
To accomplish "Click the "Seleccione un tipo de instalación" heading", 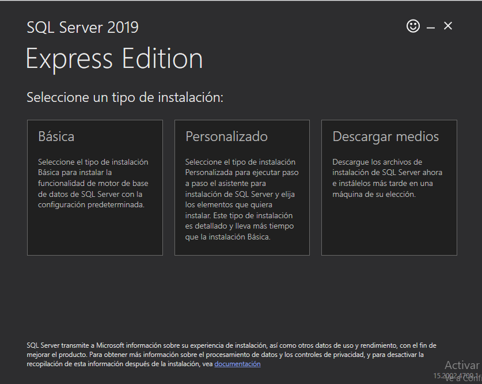I will 125,97.
